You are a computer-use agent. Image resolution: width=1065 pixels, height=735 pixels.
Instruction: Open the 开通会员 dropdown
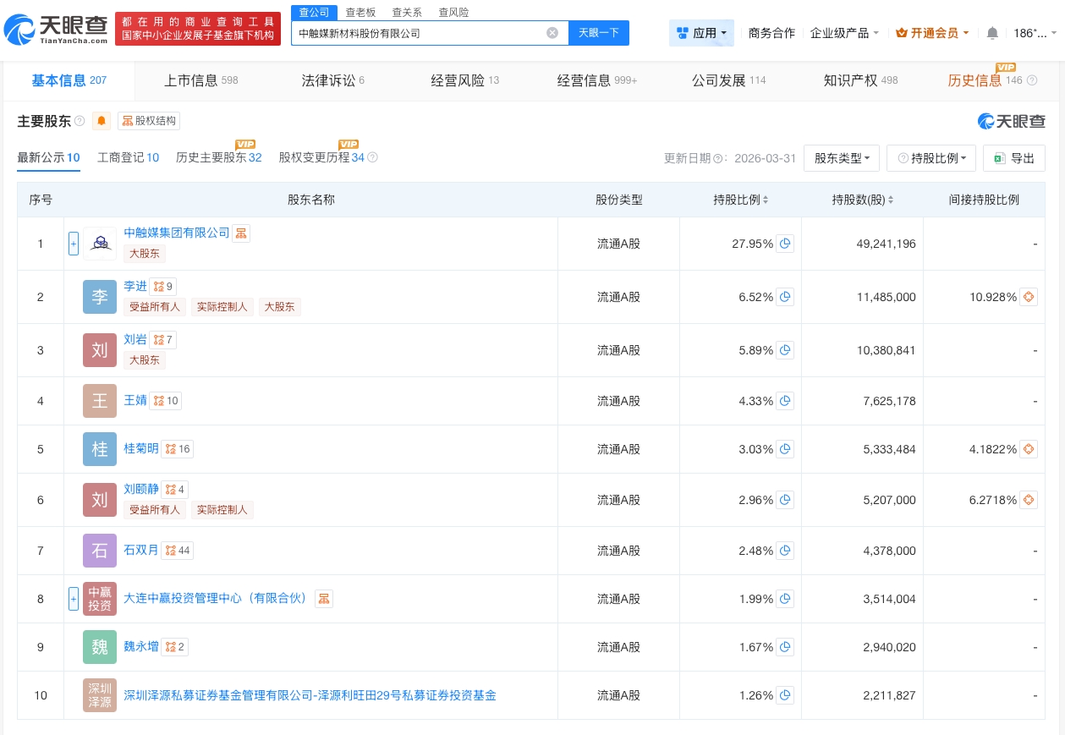pyautogui.click(x=933, y=33)
